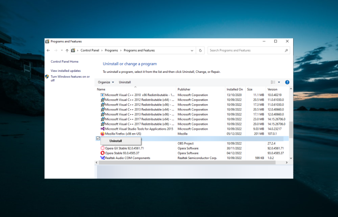Viewport: 338px width, 217px height.
Task: Click the vertical scrollbar down arrow
Action: click(x=291, y=158)
